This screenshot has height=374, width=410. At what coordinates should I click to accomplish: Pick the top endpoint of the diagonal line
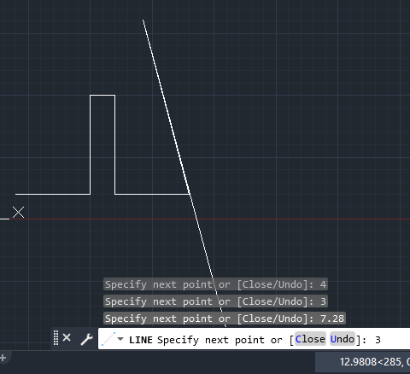(143, 20)
